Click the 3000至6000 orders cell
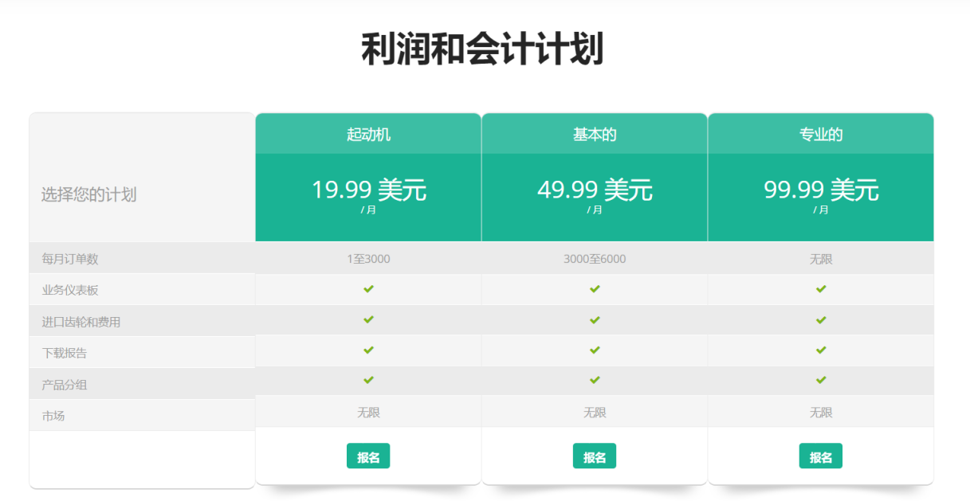This screenshot has width=970, height=501. coord(595,259)
